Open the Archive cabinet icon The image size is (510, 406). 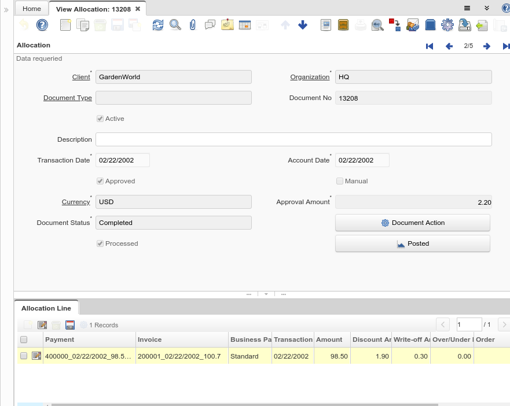point(343,25)
